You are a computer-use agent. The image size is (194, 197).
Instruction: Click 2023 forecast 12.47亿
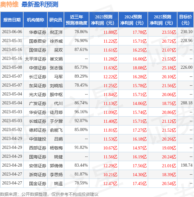coord(110,184)
